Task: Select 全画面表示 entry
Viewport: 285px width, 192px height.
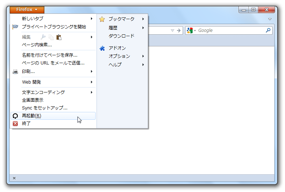Action: point(53,100)
